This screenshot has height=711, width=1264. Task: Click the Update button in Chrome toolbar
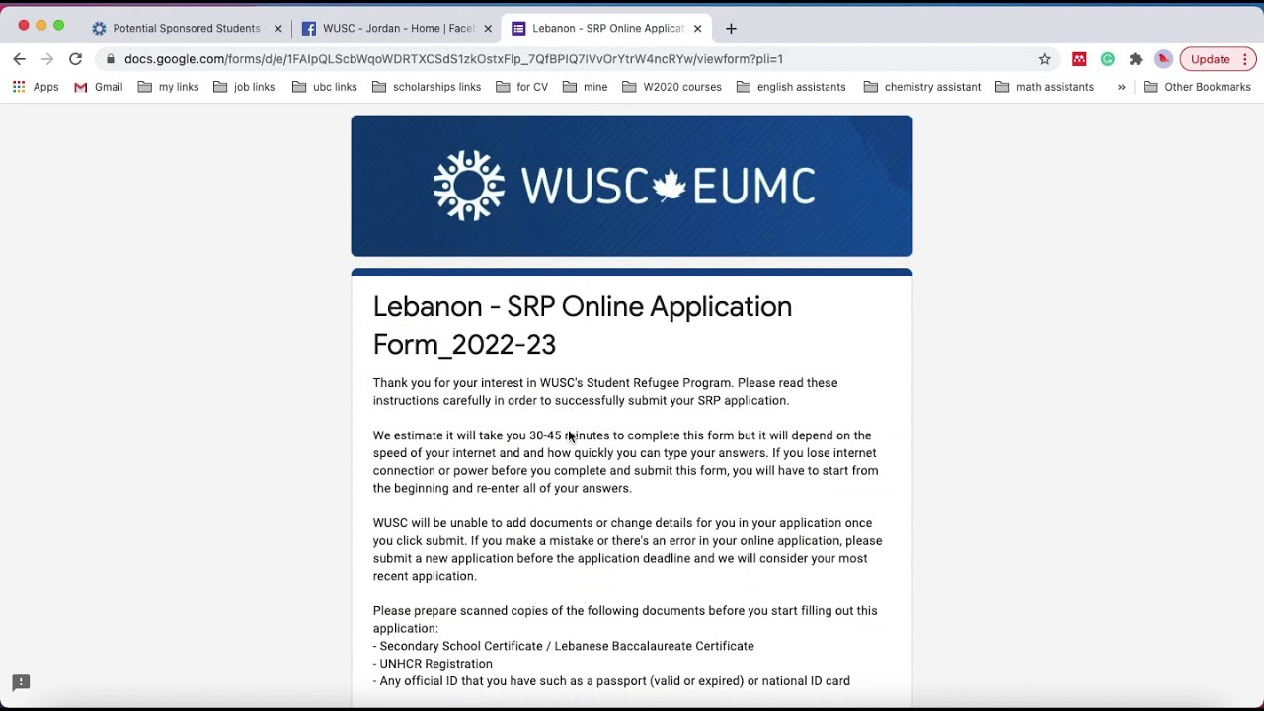(1210, 59)
